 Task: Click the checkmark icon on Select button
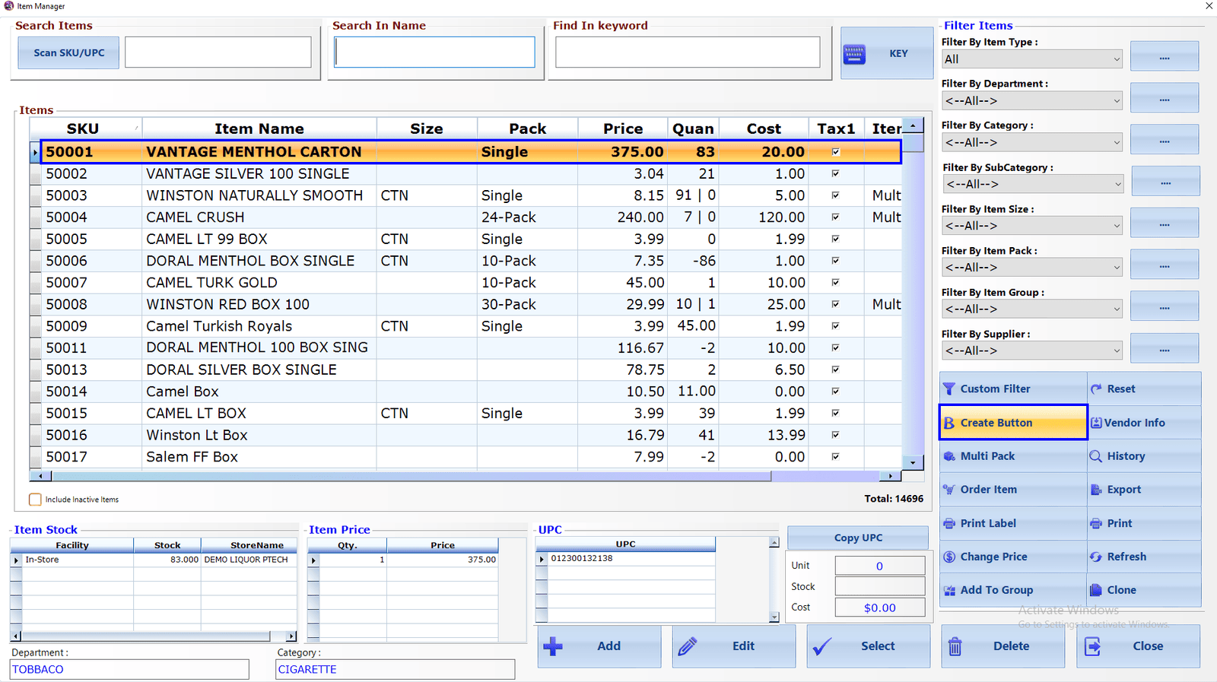(822, 647)
